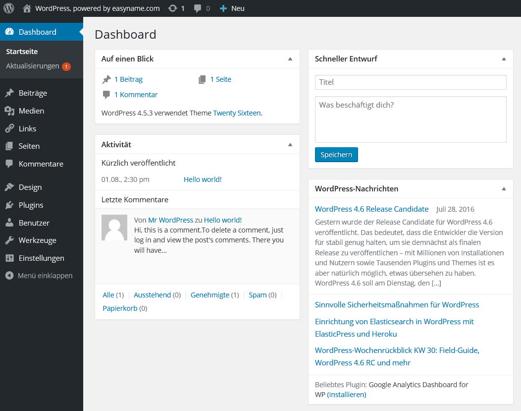Go to the Medien menu

pyautogui.click(x=31, y=111)
